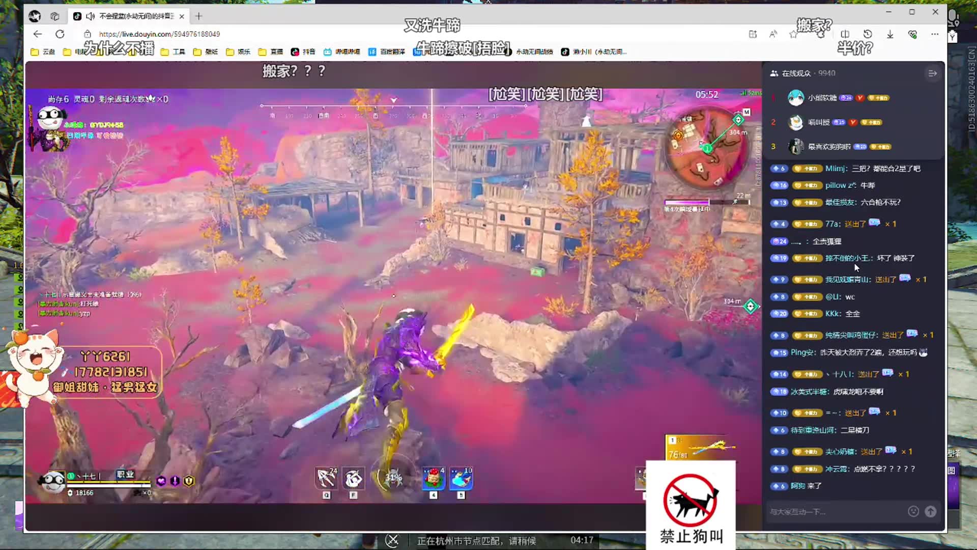Click the 阿狗 来了 entry notice

pos(796,486)
